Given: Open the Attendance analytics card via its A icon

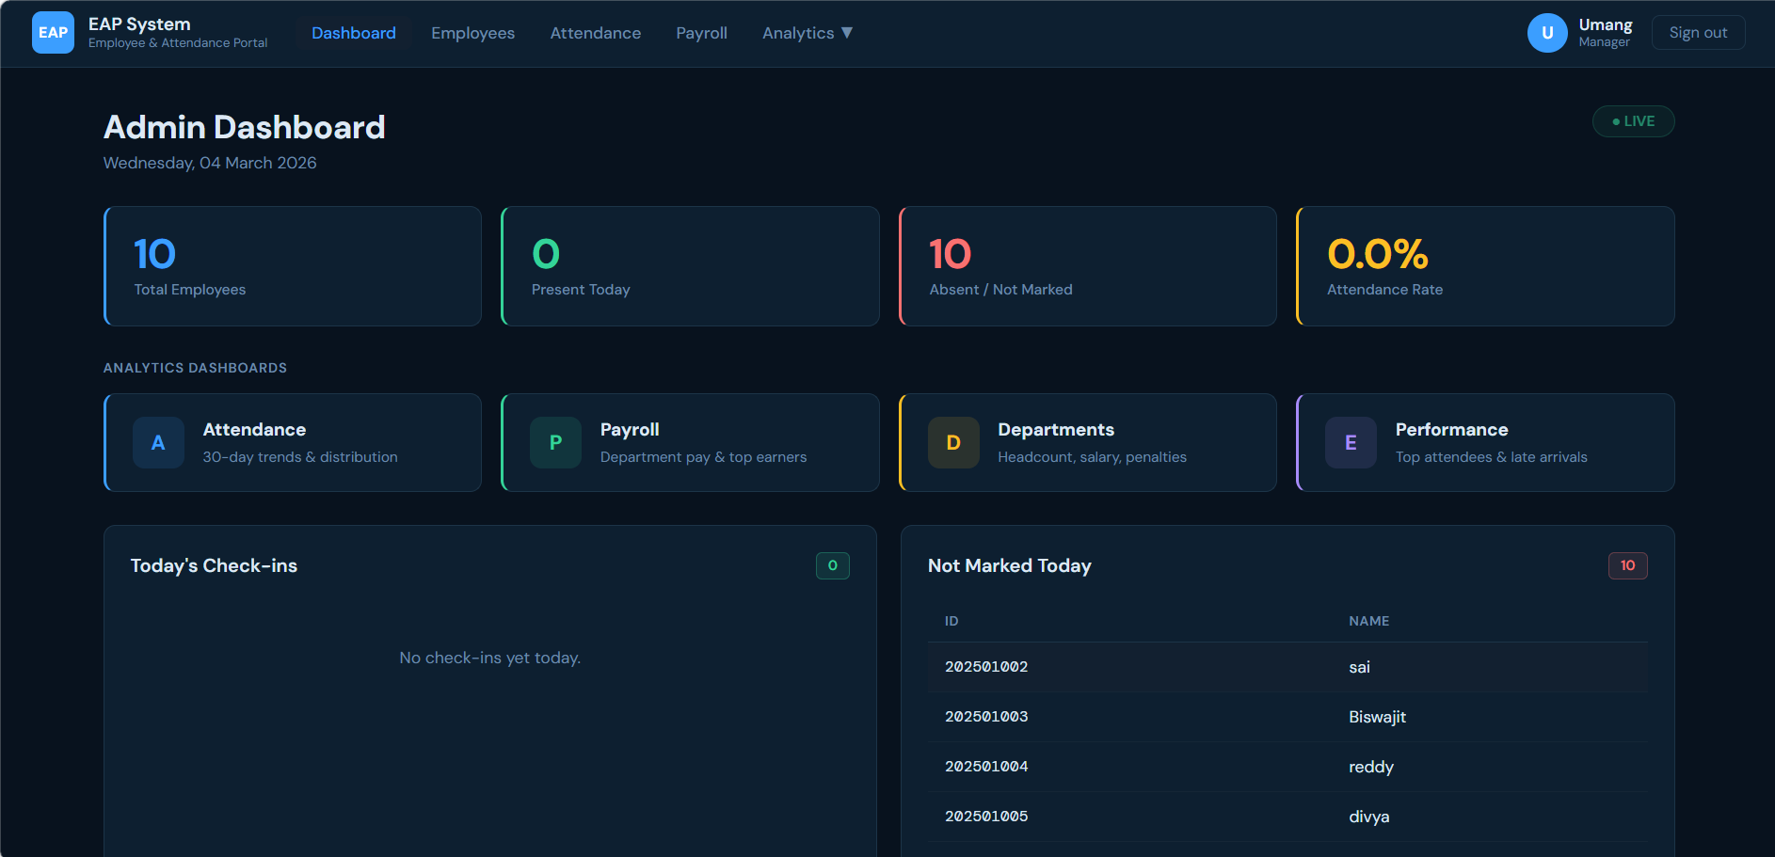Looking at the screenshot, I should (x=157, y=442).
